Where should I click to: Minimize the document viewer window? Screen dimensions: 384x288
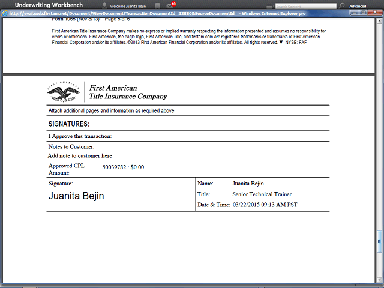355,12
